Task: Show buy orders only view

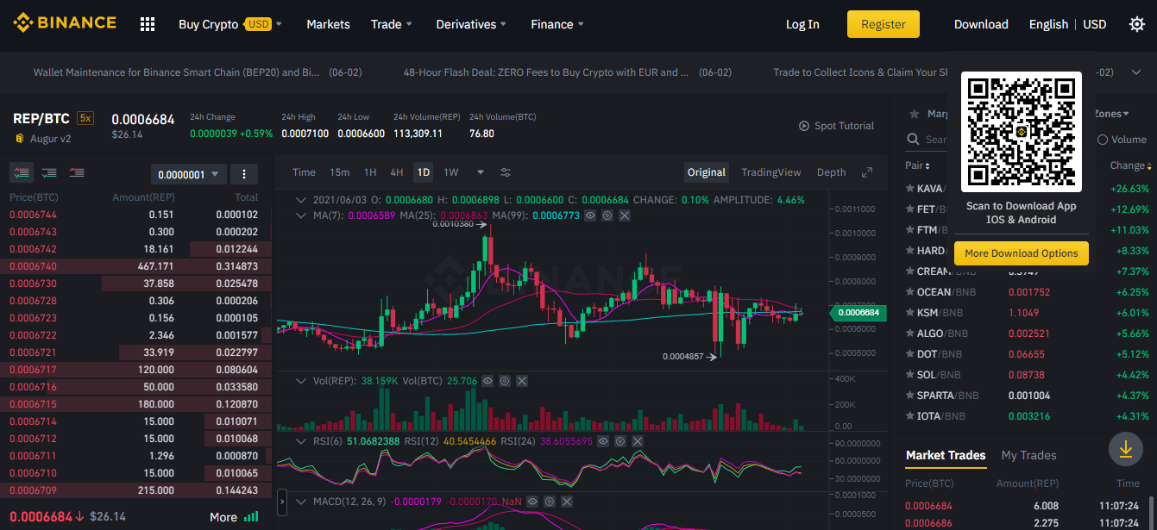Action: (49, 173)
